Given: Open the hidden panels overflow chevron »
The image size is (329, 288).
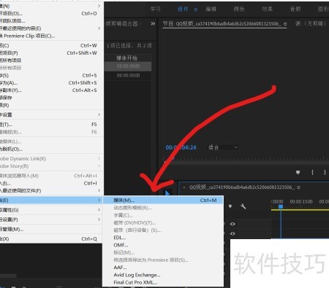Looking at the screenshot, I should (x=153, y=23).
